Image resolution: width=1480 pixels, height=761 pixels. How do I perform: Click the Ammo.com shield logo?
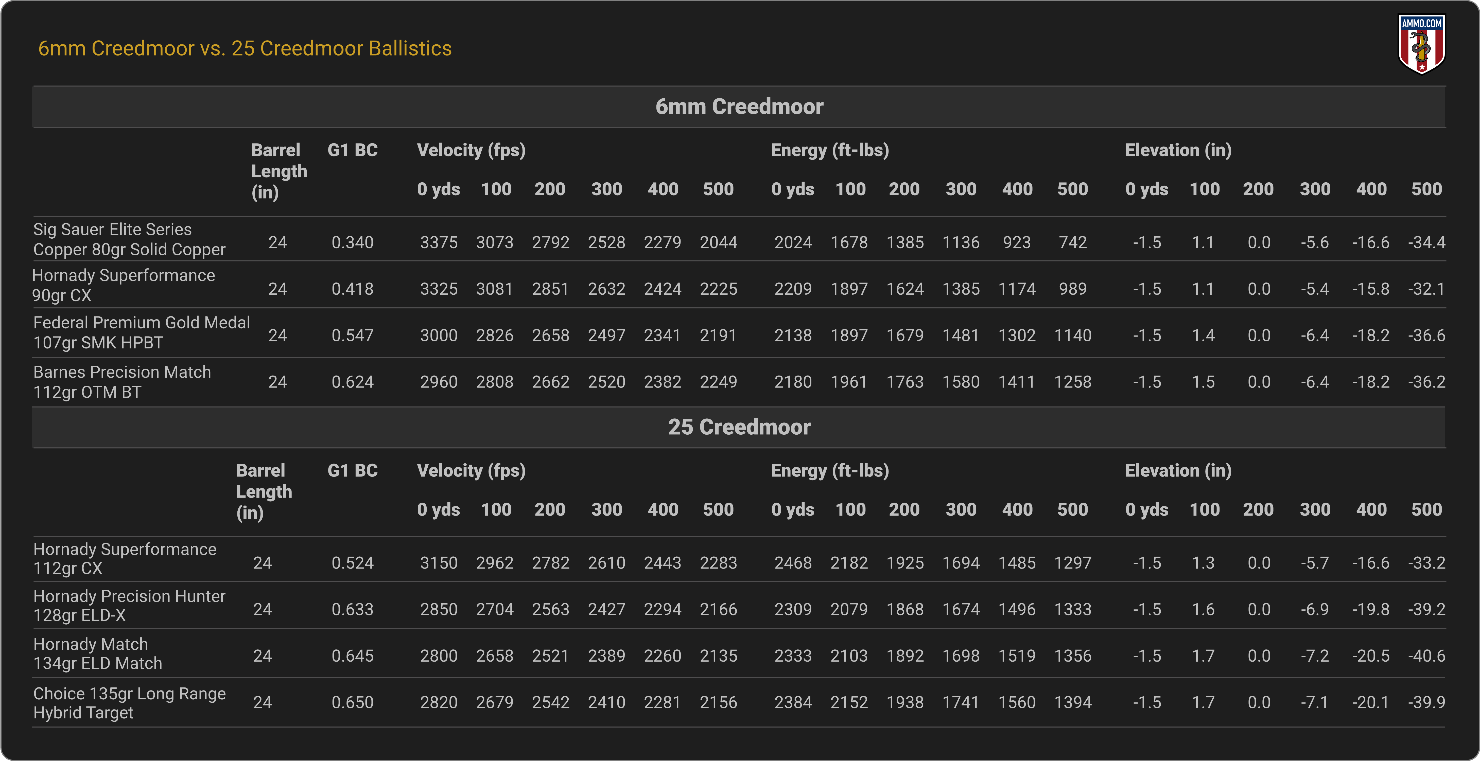(x=1421, y=44)
